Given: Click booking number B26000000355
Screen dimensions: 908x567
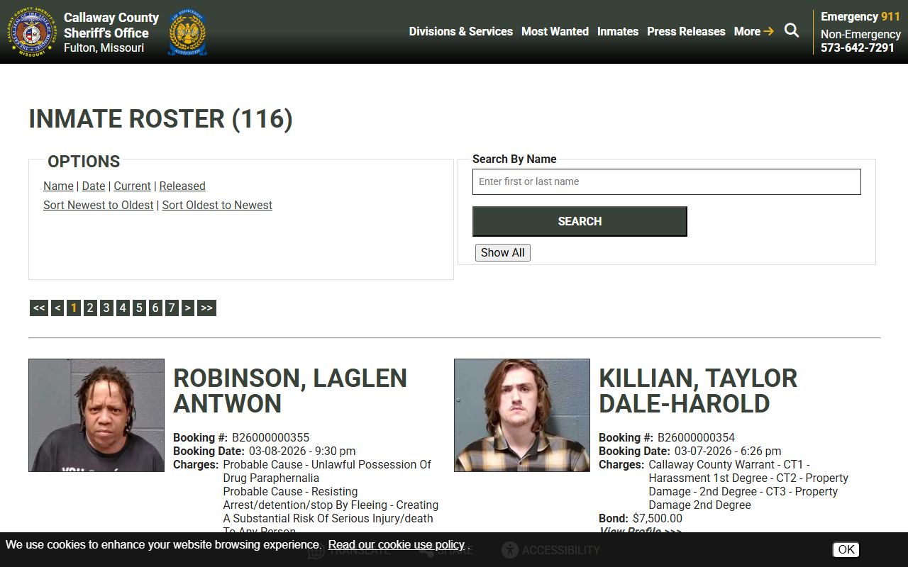Looking at the screenshot, I should click(x=270, y=437).
